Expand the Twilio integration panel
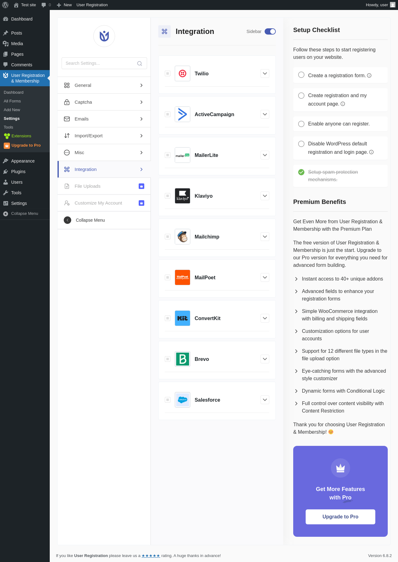 [x=265, y=73]
